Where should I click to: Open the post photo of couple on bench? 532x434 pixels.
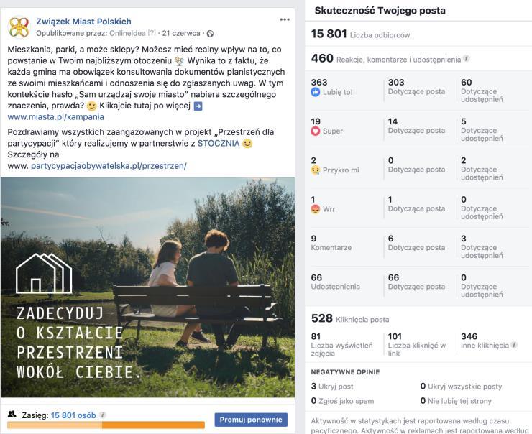point(147,287)
